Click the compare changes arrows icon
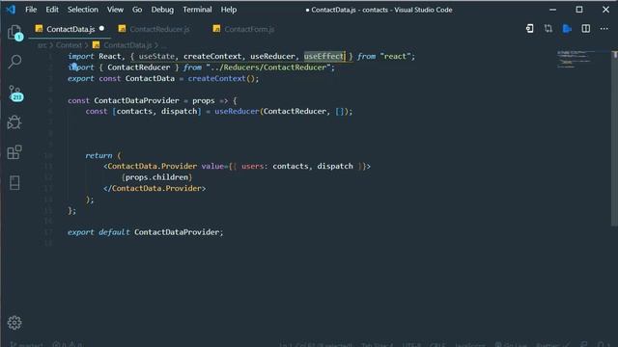The width and height of the screenshot is (618, 347). click(548, 28)
